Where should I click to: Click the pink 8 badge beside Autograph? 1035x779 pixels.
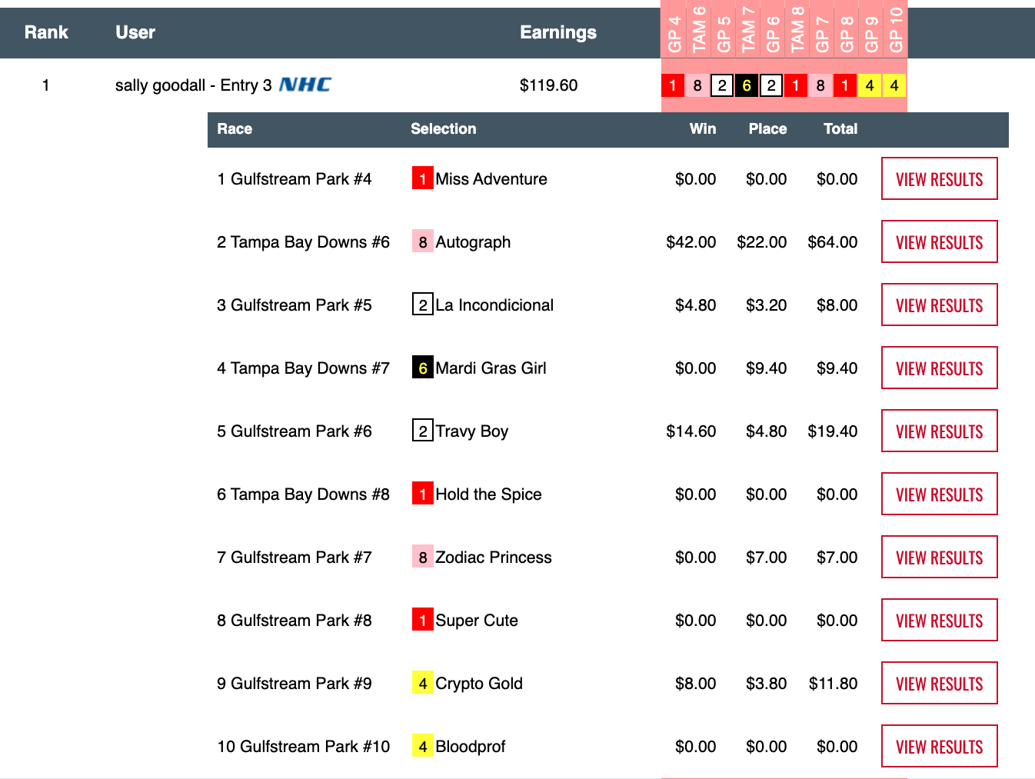click(422, 241)
